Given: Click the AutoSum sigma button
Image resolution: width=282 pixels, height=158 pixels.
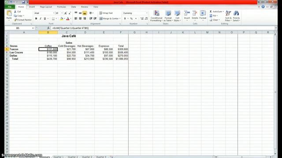Looking at the screenshot, I should [215, 11].
